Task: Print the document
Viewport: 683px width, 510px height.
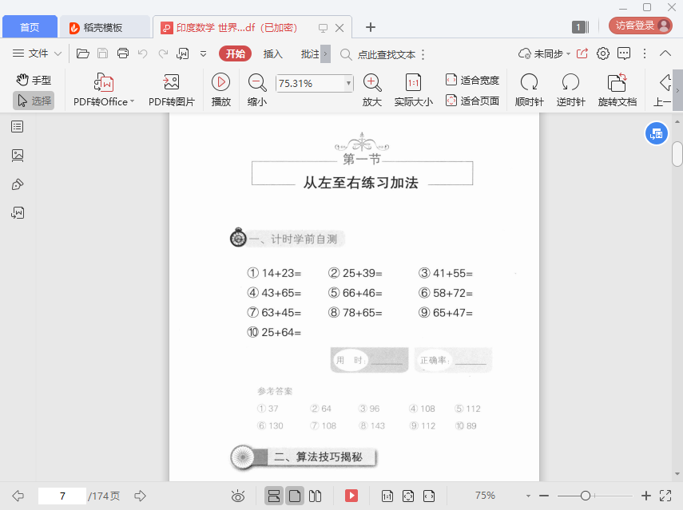Action: 123,53
